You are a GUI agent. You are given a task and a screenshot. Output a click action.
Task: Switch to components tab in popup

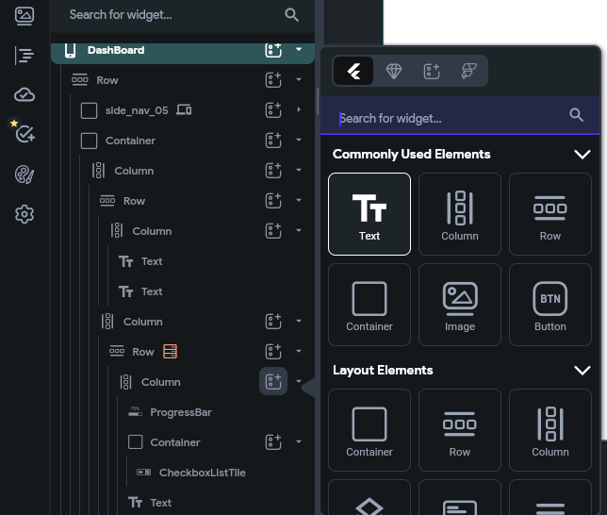[x=432, y=72]
